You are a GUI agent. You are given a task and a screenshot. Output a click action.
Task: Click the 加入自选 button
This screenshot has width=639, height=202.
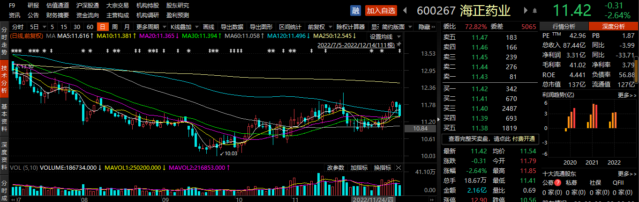coord(381,10)
